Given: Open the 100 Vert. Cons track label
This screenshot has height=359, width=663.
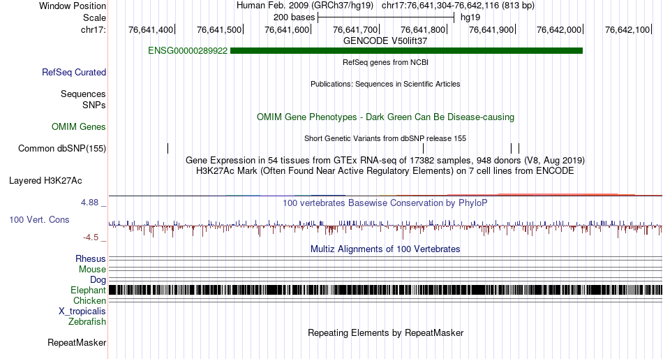Looking at the screenshot, I should [39, 220].
